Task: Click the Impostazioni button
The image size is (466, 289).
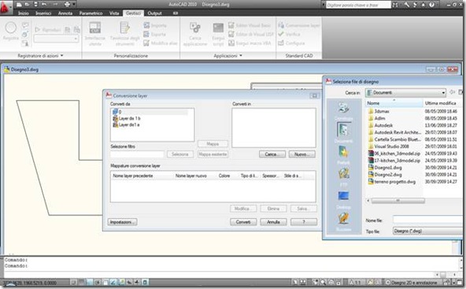Action: click(123, 222)
